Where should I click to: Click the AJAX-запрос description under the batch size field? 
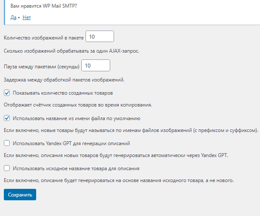pyautogui.click(x=71, y=51)
